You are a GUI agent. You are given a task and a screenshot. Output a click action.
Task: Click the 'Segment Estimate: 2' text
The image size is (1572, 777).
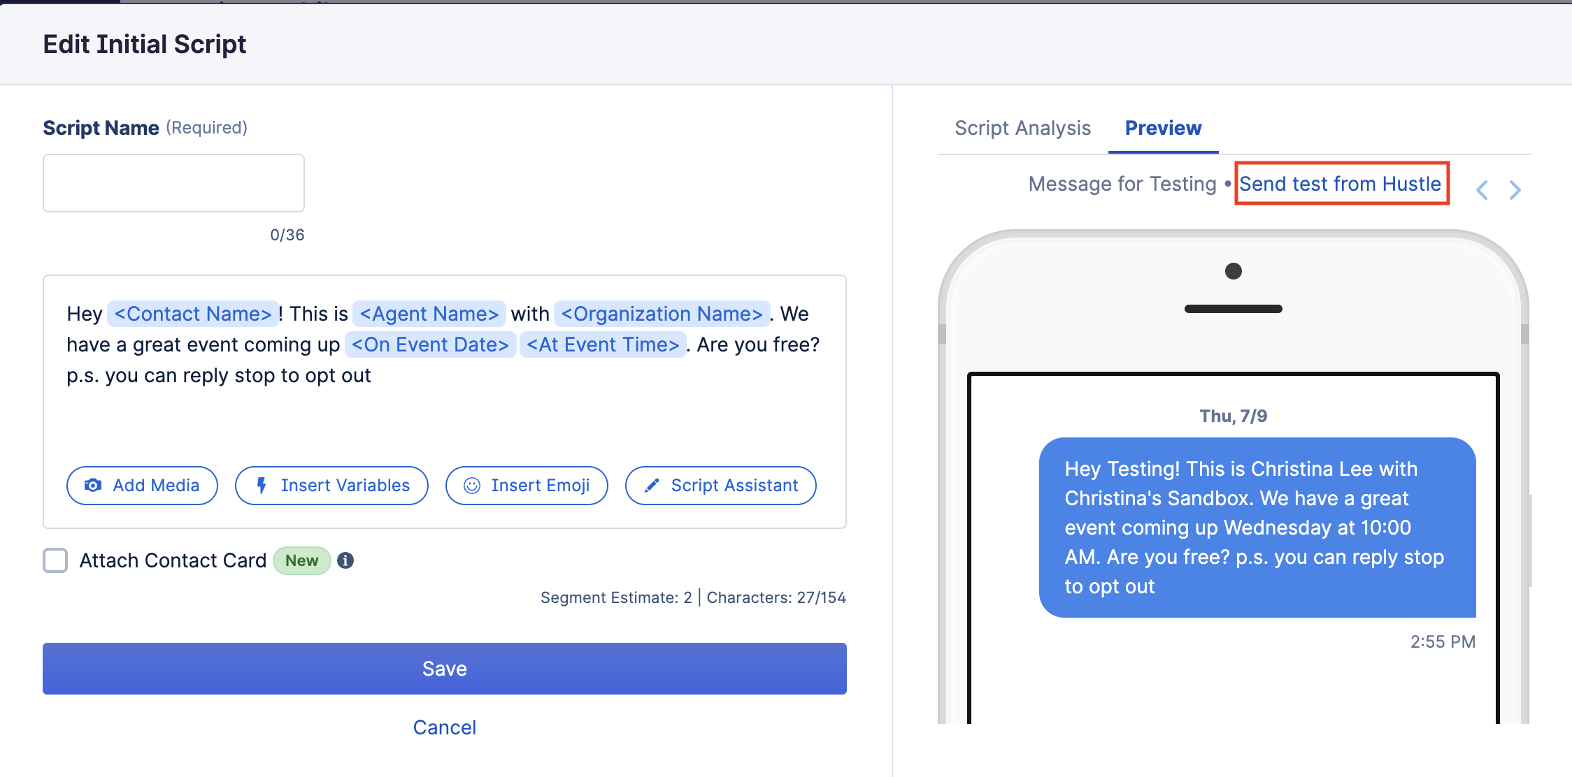[x=616, y=597]
